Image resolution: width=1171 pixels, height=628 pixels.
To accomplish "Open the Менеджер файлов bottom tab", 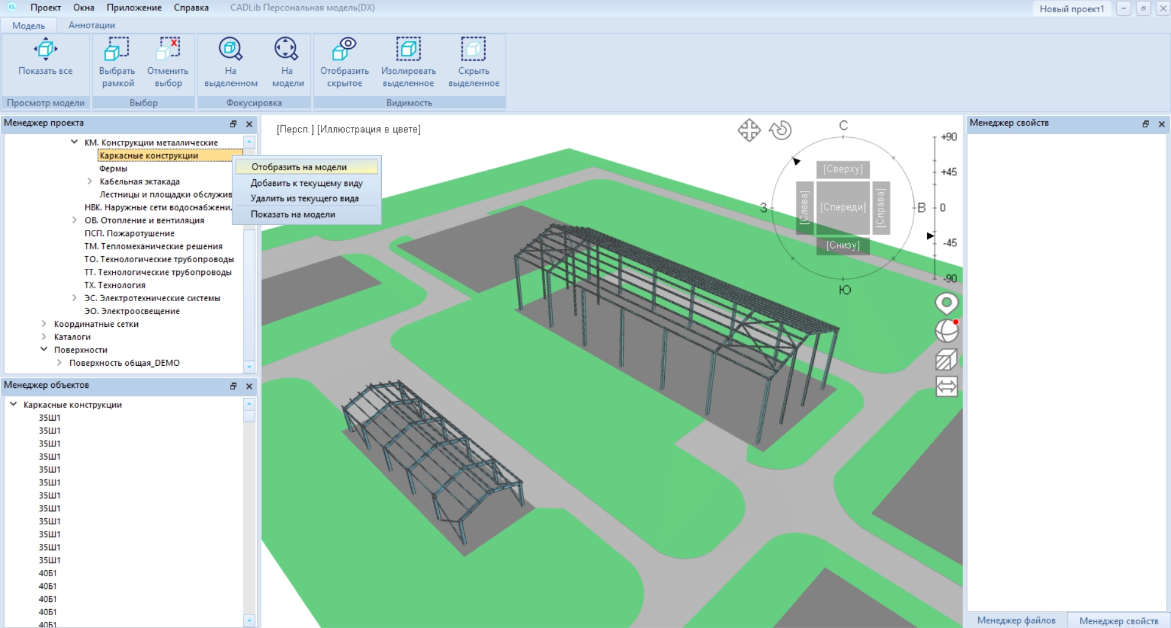I will (1016, 620).
